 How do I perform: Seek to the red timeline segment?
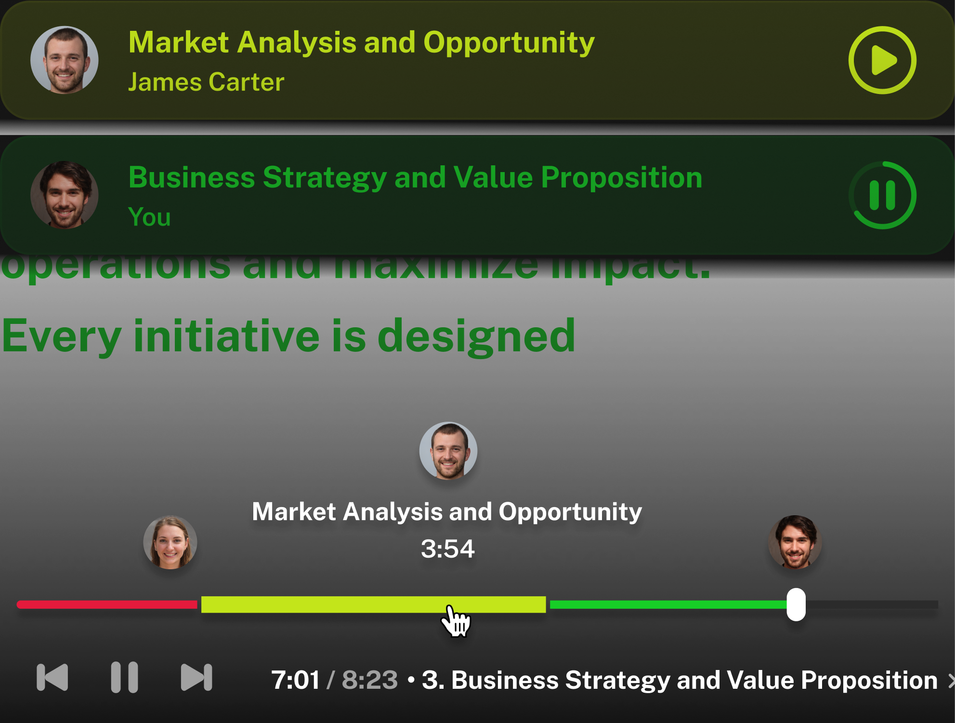click(106, 604)
